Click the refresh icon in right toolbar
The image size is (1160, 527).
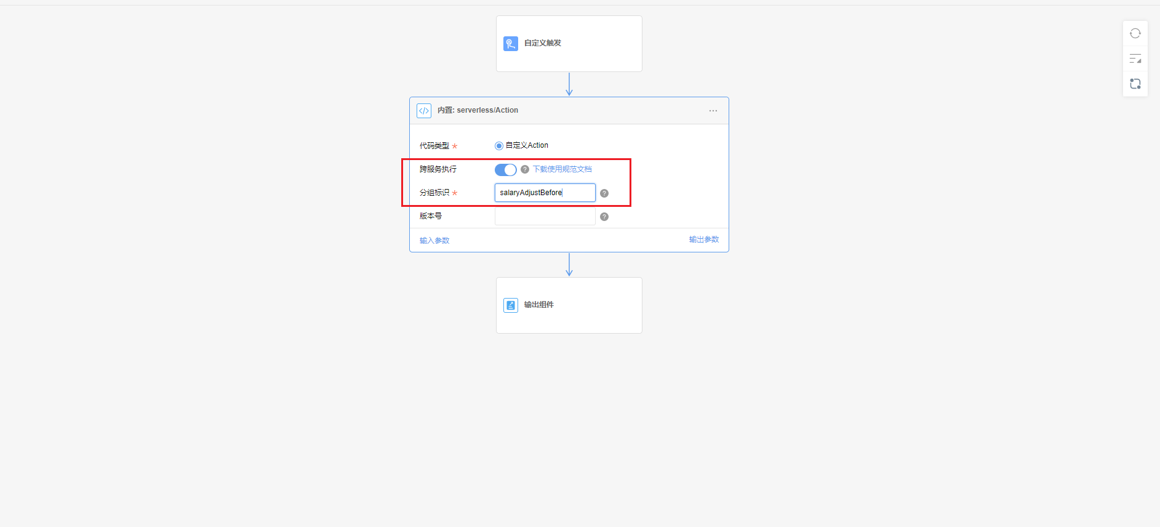tap(1135, 33)
